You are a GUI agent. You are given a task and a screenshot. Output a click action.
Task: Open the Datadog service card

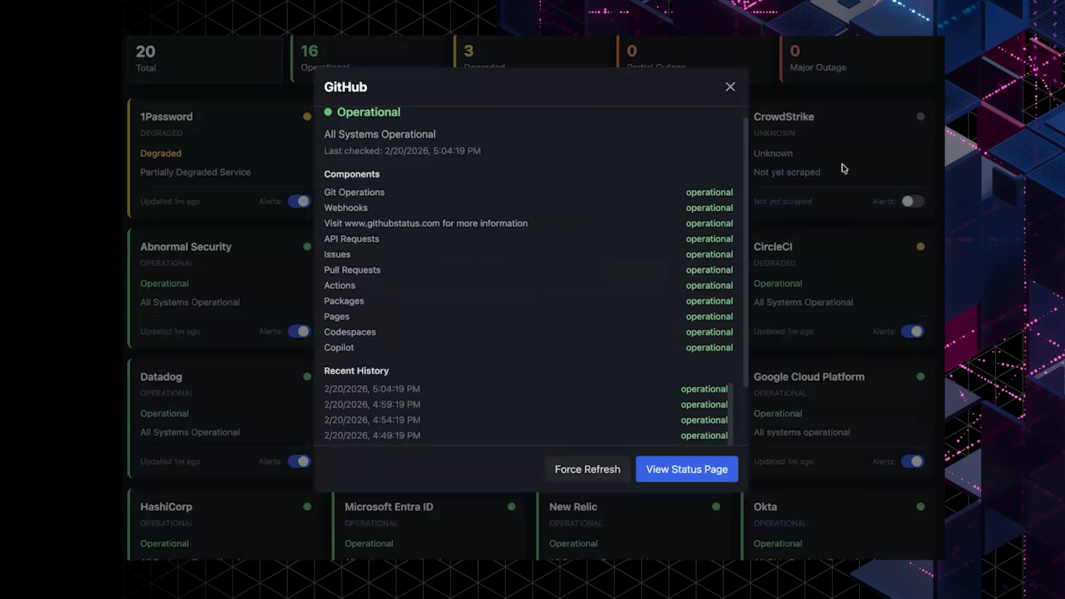(221, 418)
